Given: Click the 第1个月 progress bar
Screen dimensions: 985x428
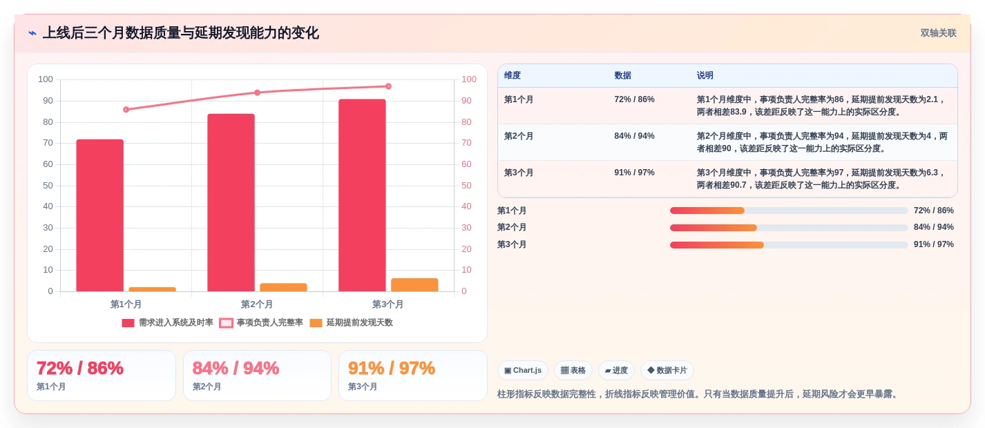Looking at the screenshot, I should (789, 211).
